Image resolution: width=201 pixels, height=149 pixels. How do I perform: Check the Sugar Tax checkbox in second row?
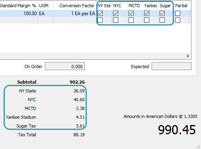pyautogui.click(x=162, y=20)
